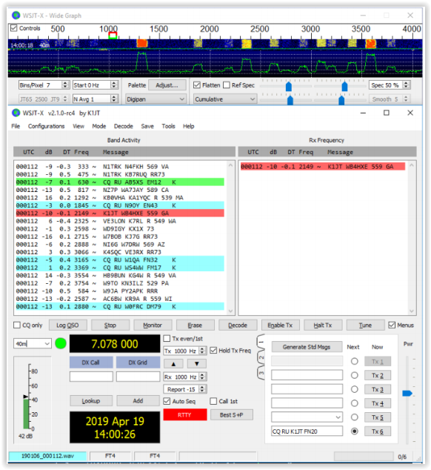Screen dimensions: 431x470
Task: Click the Tune button
Action: pos(365,325)
